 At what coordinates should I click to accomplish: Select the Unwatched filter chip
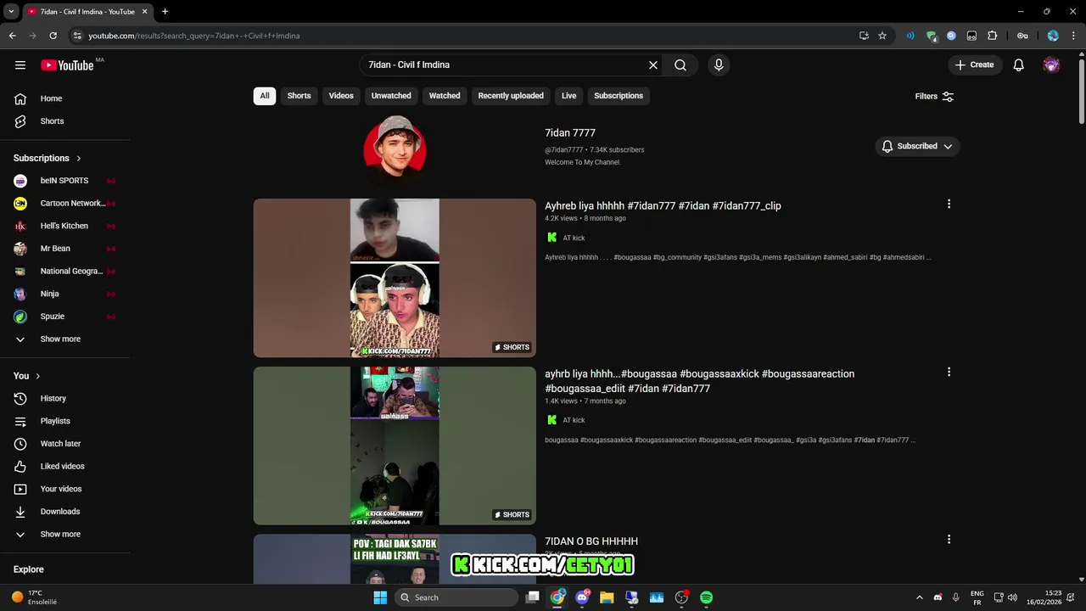click(391, 96)
